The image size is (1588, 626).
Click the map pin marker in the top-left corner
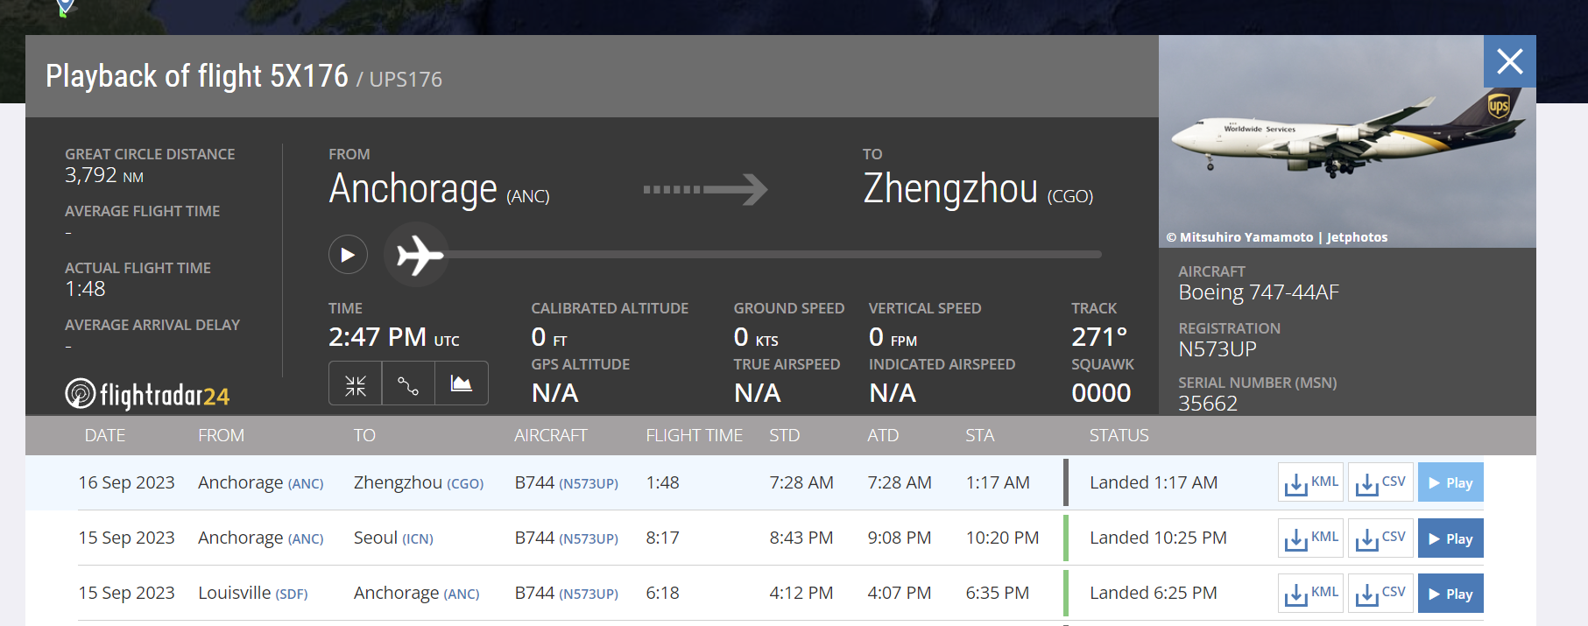pyautogui.click(x=65, y=8)
